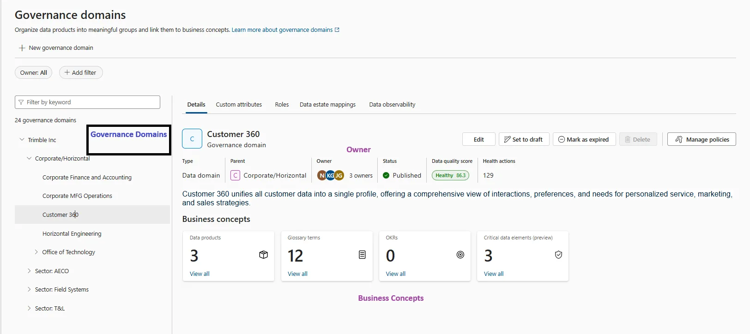This screenshot has height=334, width=750.
Task: Open the Roles tab
Action: (x=282, y=105)
